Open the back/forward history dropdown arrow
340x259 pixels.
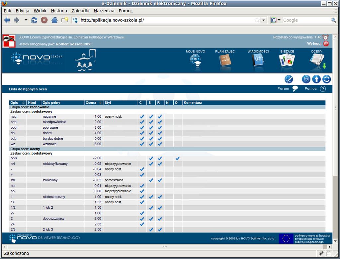[x=26, y=20]
